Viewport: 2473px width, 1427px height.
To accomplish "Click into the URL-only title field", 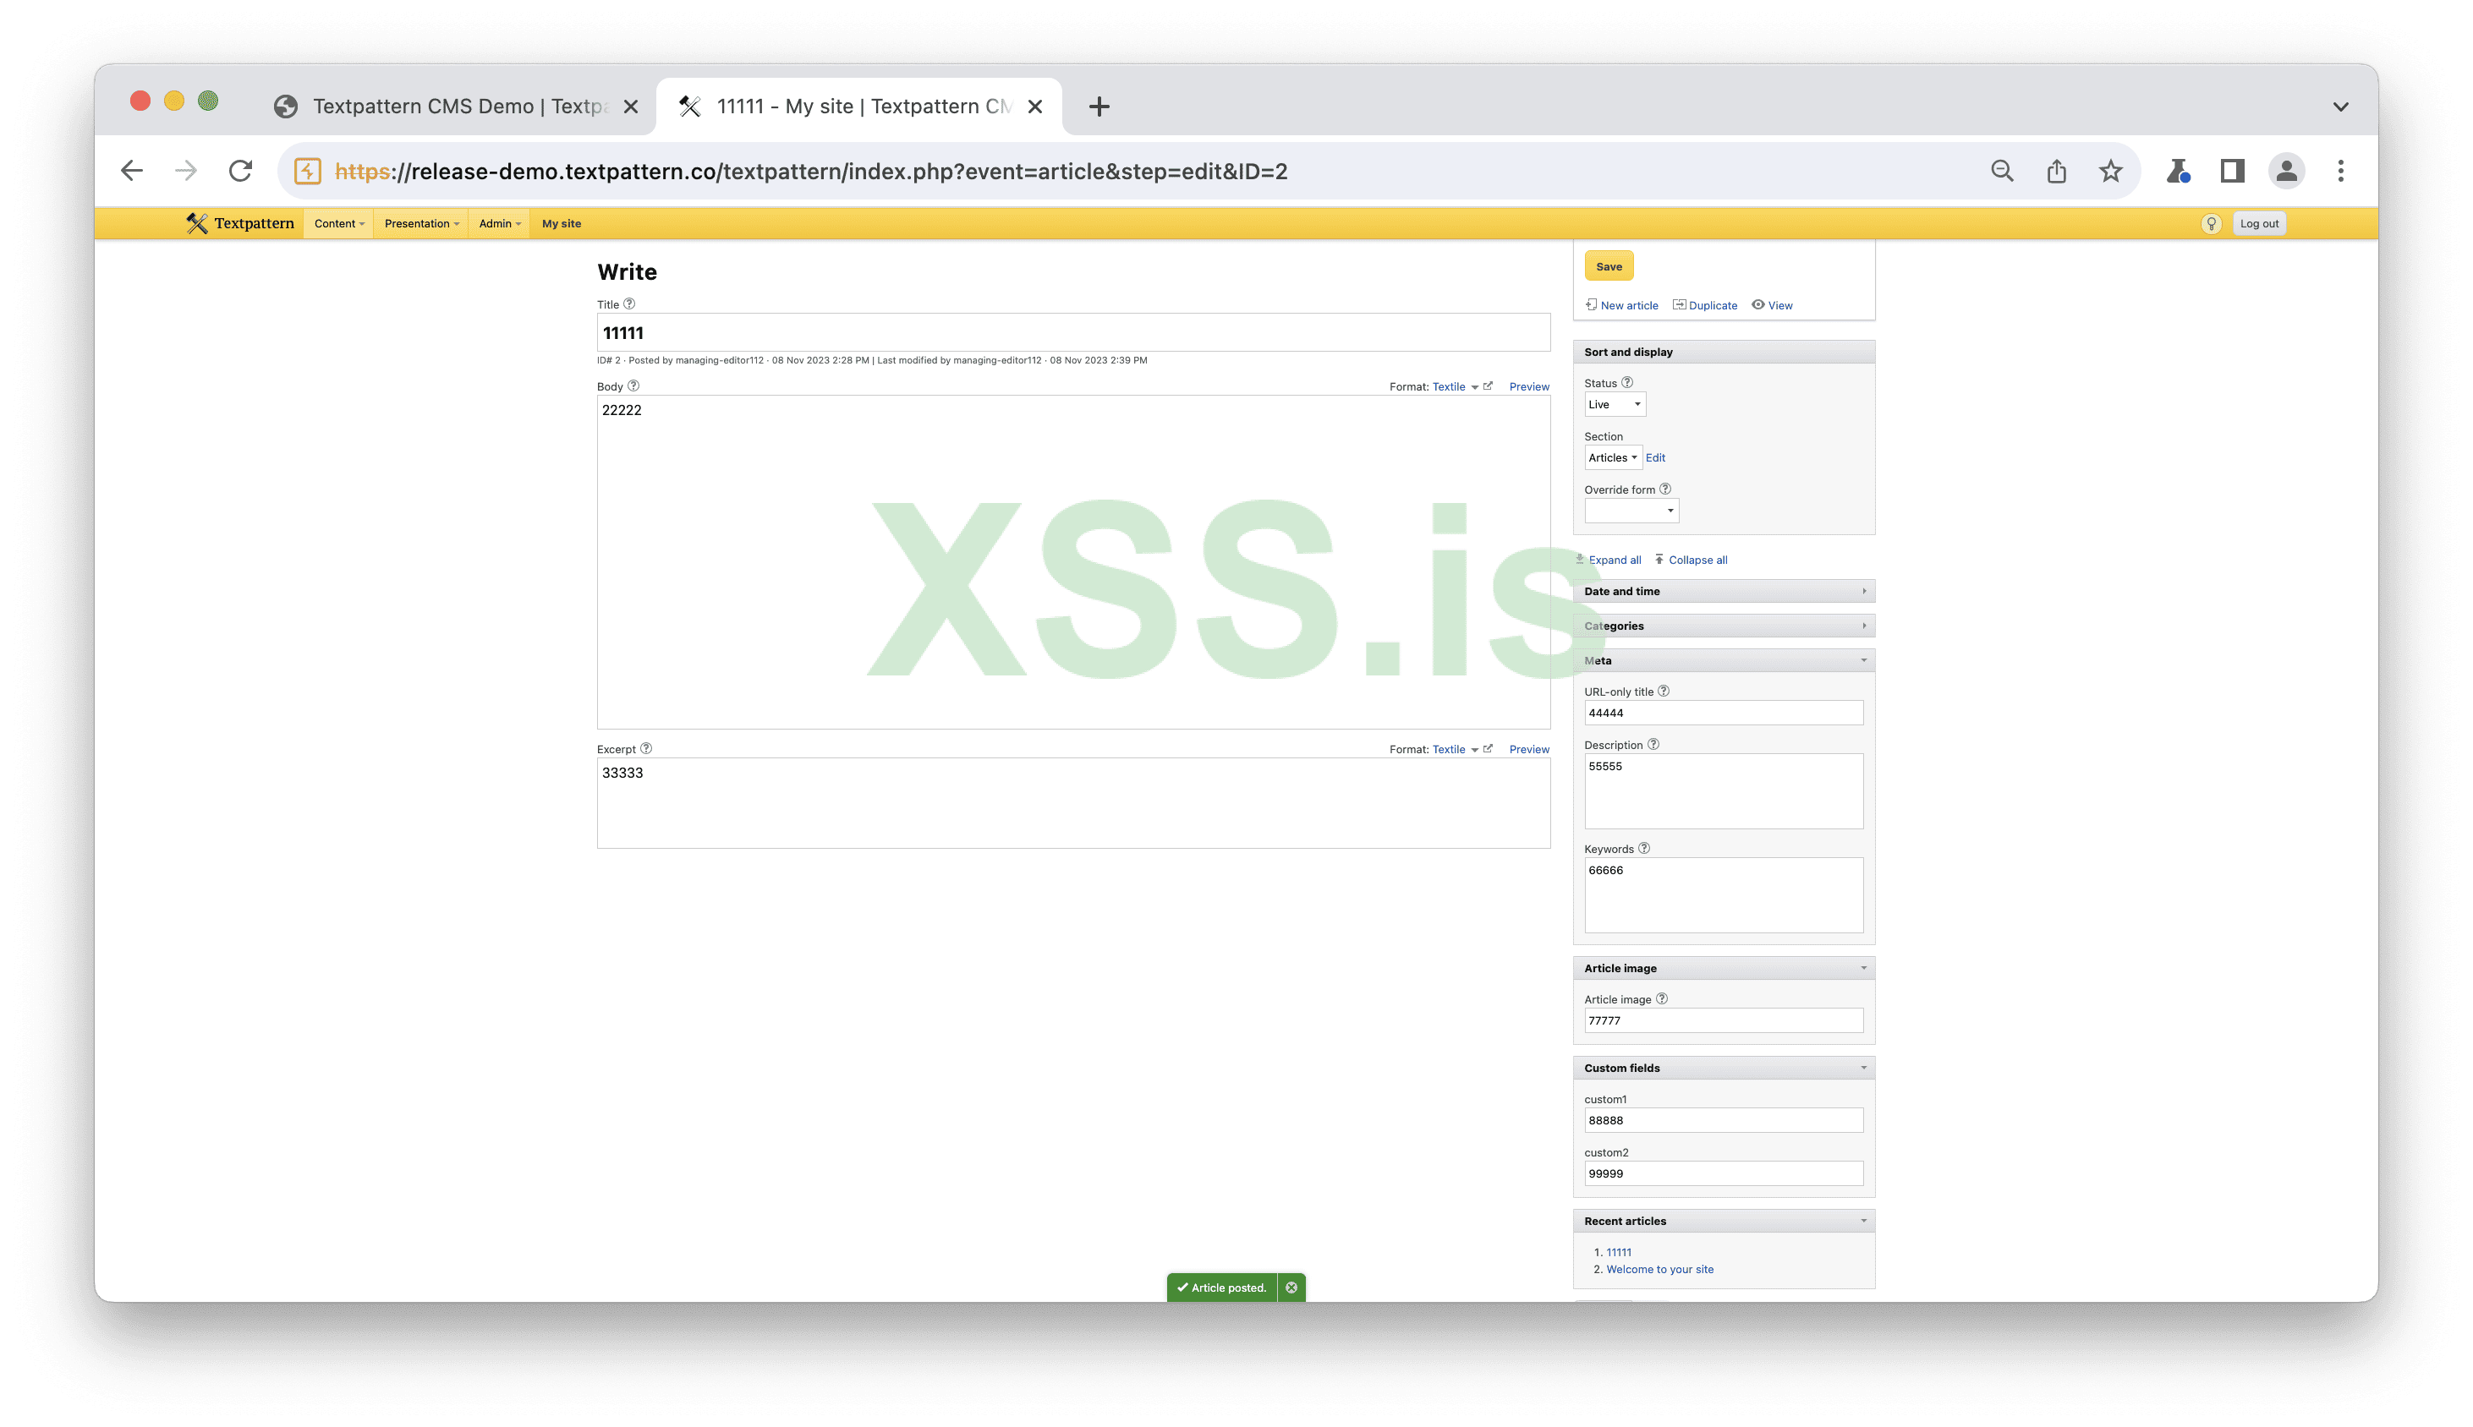I will 1723,713.
